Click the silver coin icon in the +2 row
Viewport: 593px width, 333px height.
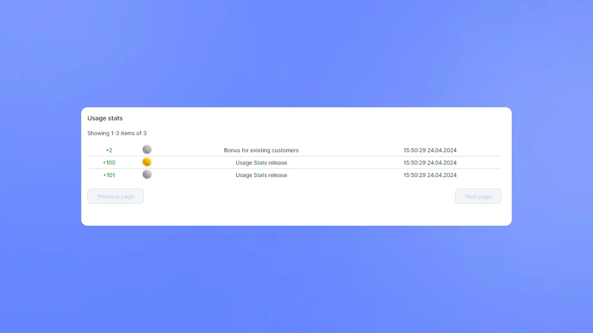pos(147,150)
